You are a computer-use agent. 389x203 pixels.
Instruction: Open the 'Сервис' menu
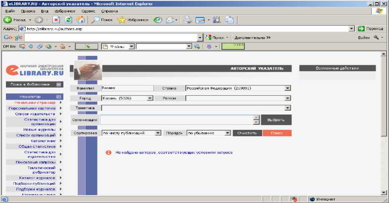pyautogui.click(x=88, y=11)
